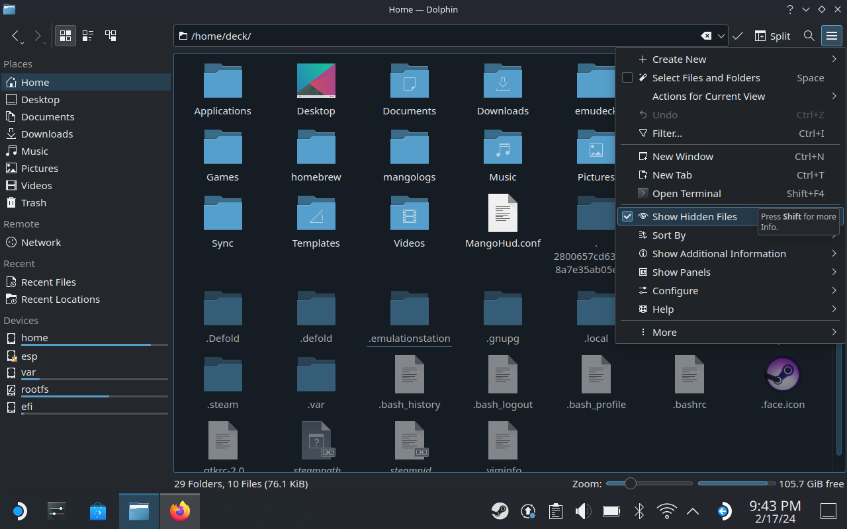Select Open Terminal from the menu

tap(686, 193)
